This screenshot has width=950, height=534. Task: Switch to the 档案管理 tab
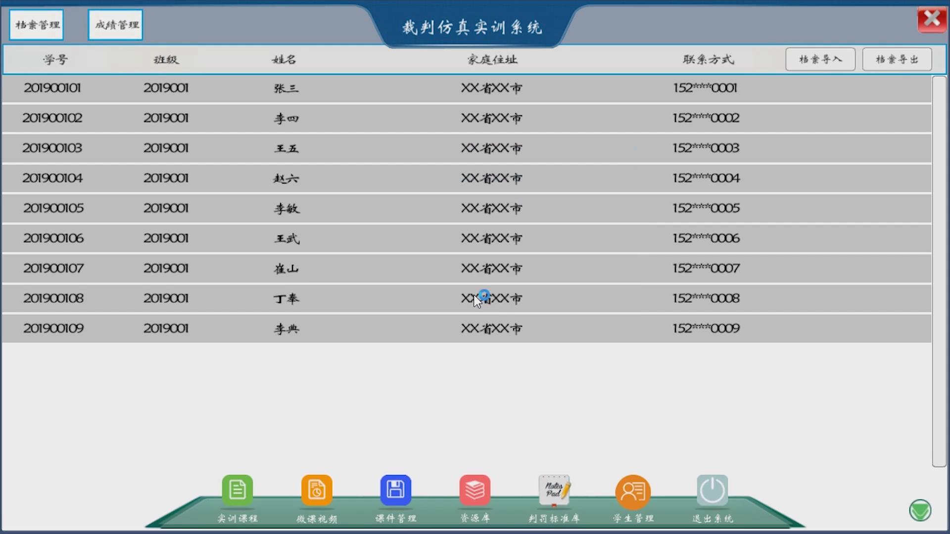click(x=37, y=25)
